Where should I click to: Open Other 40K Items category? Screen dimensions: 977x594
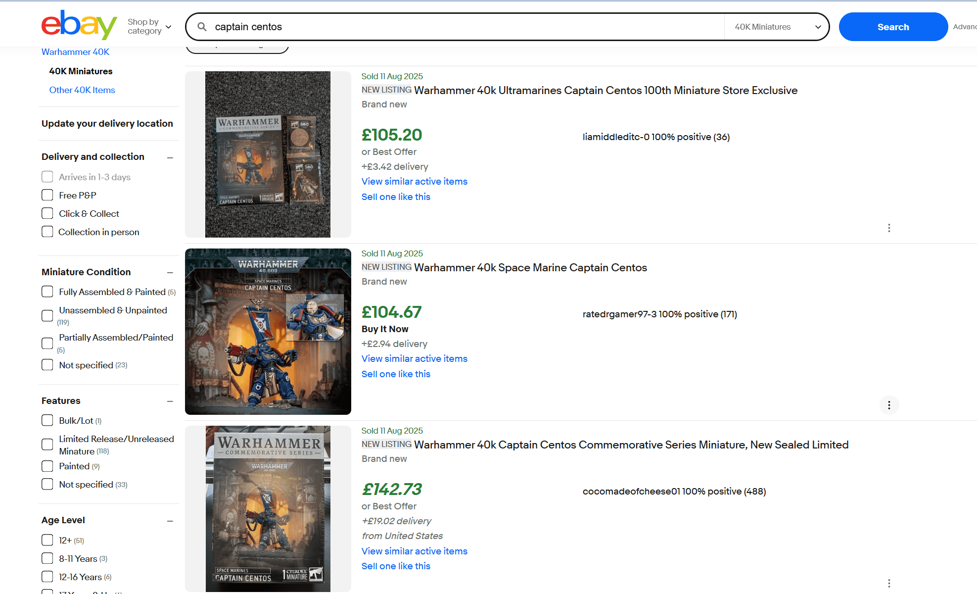pos(82,90)
